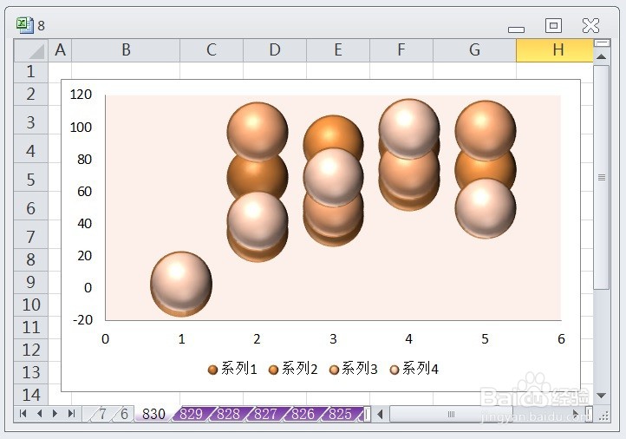Viewport: 626px width, 439px height.
Task: Click the vertical split box above scrollbar
Action: tap(601, 43)
